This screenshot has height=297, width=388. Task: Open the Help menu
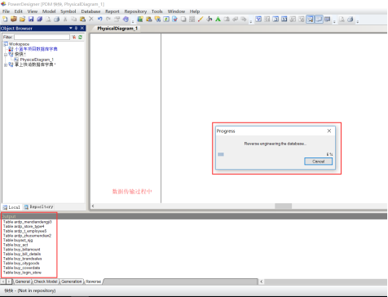(x=195, y=11)
